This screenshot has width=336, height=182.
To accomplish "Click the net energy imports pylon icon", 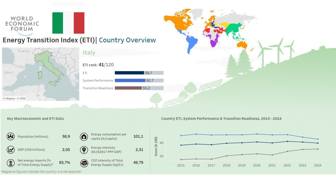I will (11, 163).
